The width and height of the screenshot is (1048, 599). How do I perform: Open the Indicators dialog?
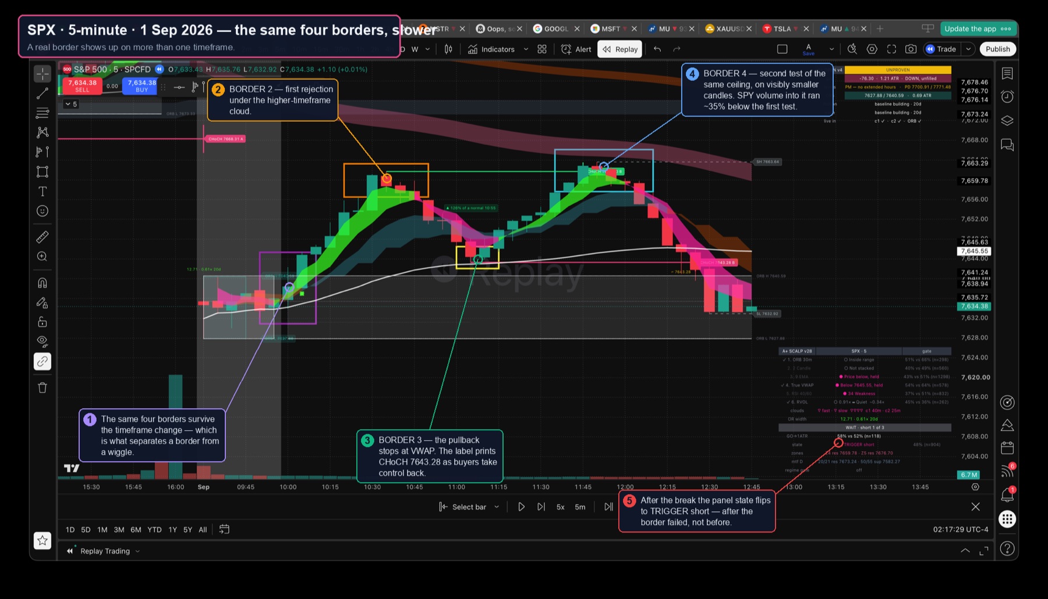coord(491,49)
